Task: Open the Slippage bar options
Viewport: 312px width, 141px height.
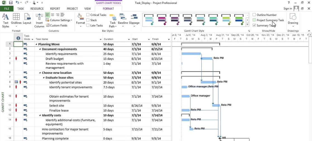Action: (134, 20)
